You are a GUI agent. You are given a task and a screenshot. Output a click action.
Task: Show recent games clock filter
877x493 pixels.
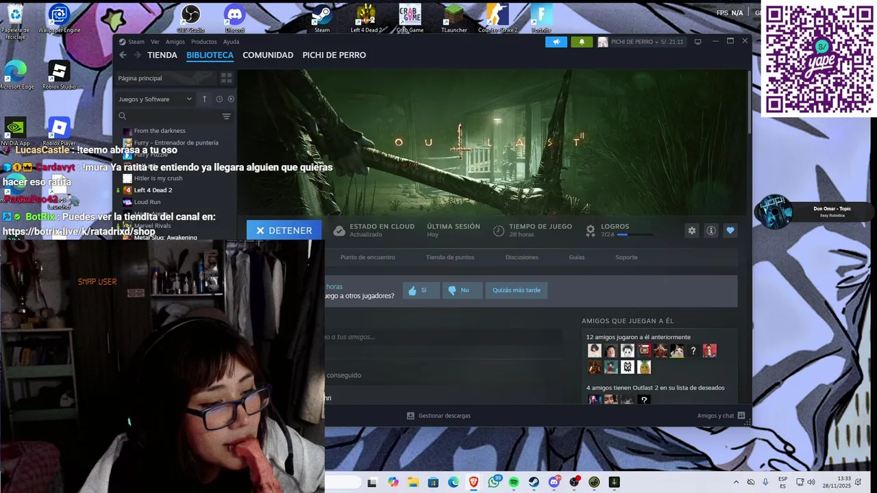[219, 99]
